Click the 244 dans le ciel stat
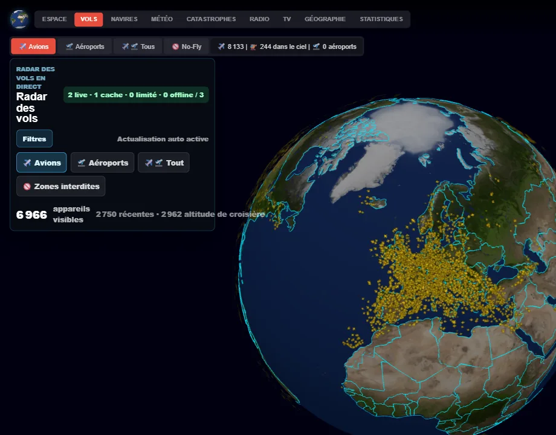Viewport: 556px width, 435px height. (x=279, y=47)
